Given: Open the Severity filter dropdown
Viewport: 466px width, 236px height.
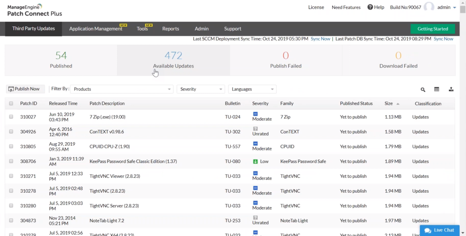Looking at the screenshot, I should [x=201, y=89].
